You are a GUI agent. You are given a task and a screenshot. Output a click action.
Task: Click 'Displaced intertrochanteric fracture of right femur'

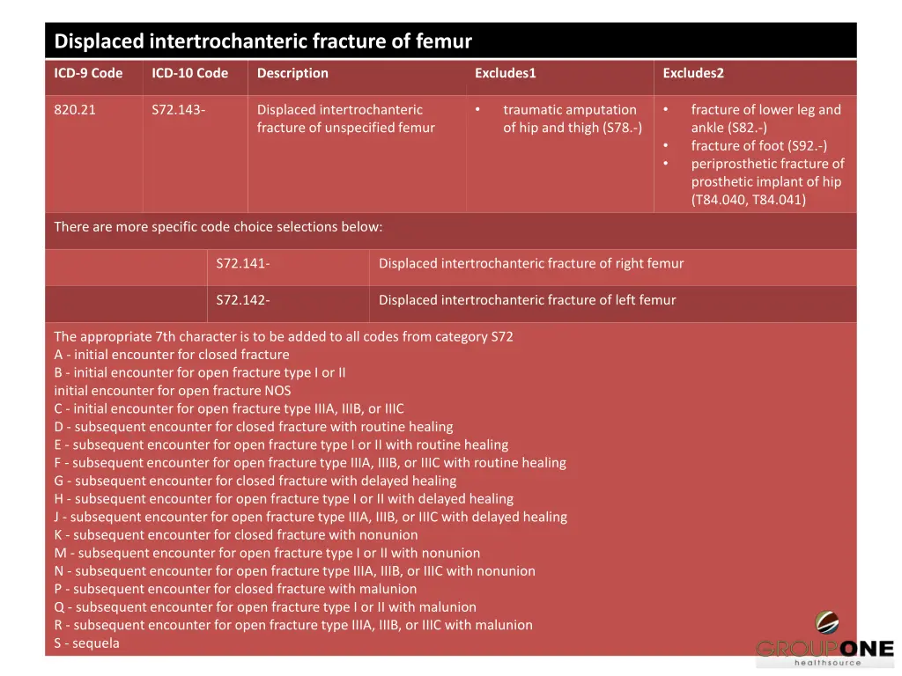coord(531,264)
